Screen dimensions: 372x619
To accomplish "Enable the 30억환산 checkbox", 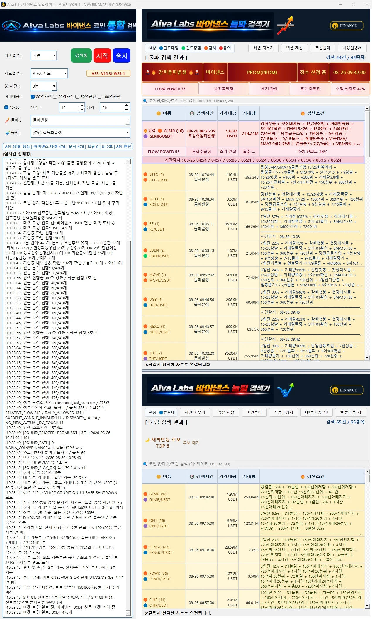I will [x=55, y=97].
